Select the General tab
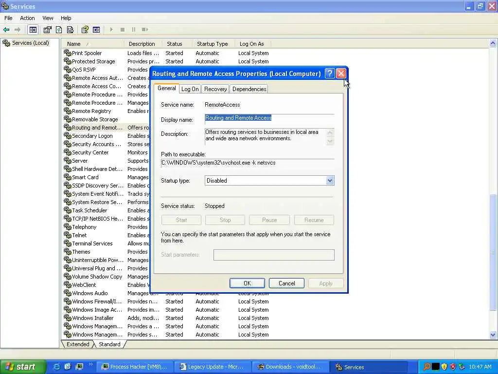Screen dimensions: 498x374 click(166, 89)
